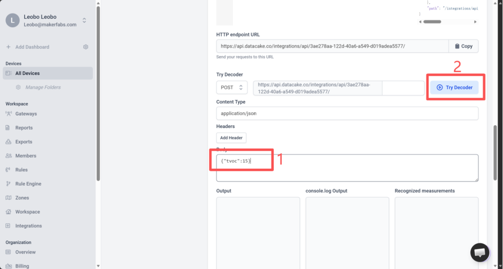Viewport: 503px width, 269px height.
Task: Open Workspace settings item
Action: [x=28, y=212]
